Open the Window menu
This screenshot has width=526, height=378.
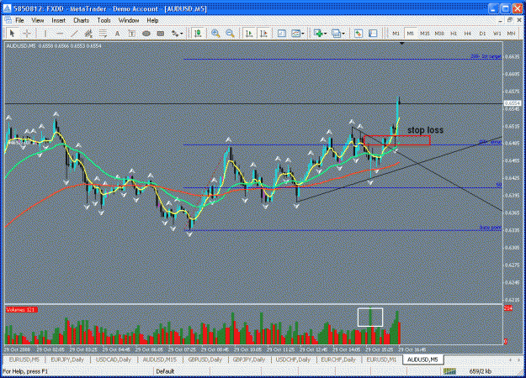129,20
